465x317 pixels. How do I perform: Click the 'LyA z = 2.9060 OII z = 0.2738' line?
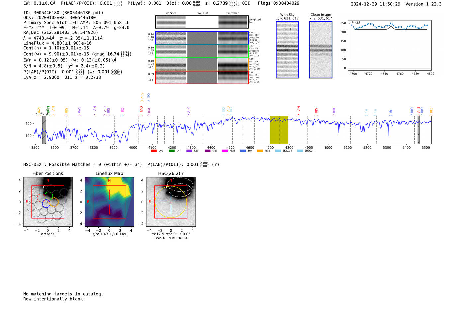coord(62,77)
